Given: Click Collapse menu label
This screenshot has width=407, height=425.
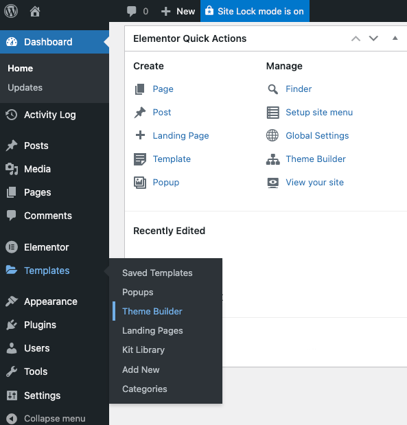Looking at the screenshot, I should (x=55, y=419).
